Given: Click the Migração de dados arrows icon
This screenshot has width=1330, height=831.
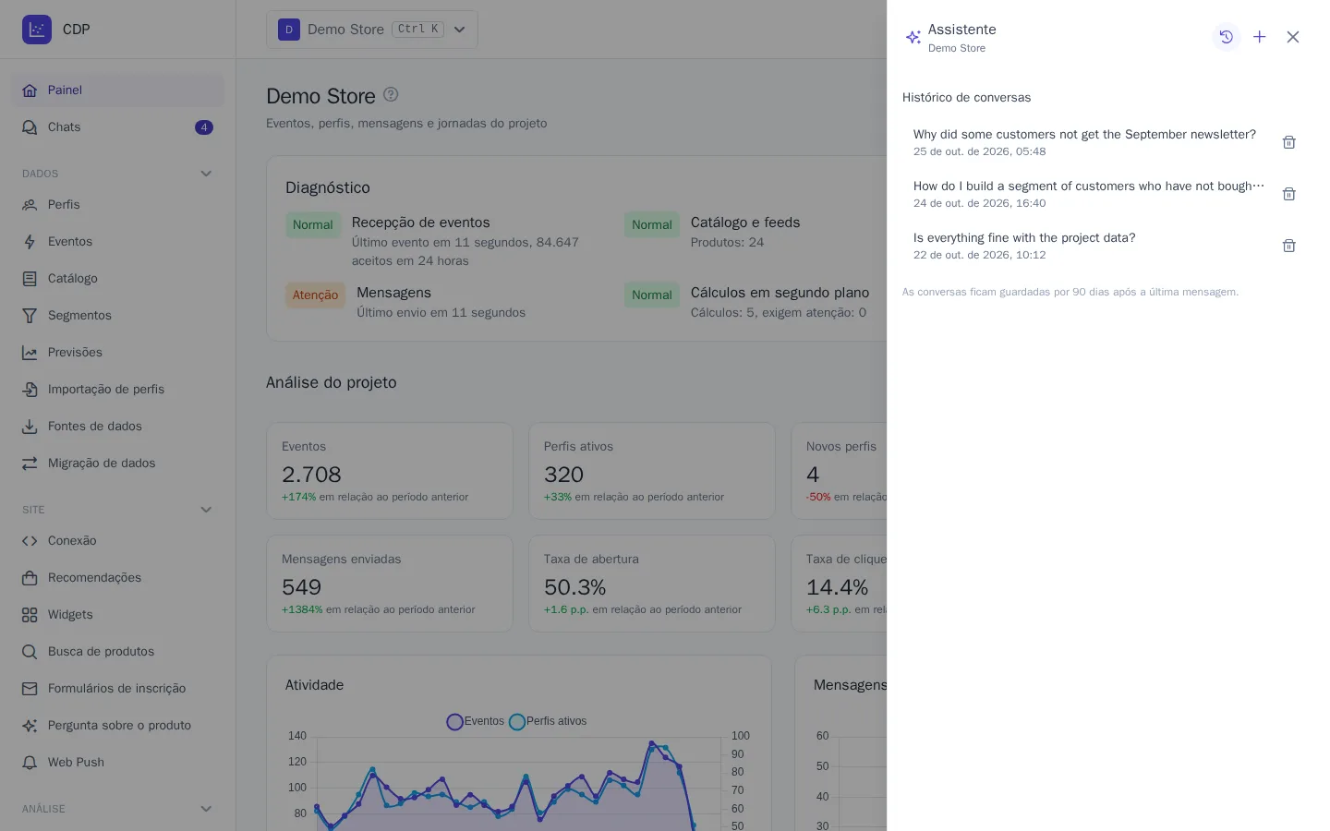Looking at the screenshot, I should (30, 463).
